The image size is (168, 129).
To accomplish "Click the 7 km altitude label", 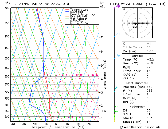I will click(x=101, y=37).
